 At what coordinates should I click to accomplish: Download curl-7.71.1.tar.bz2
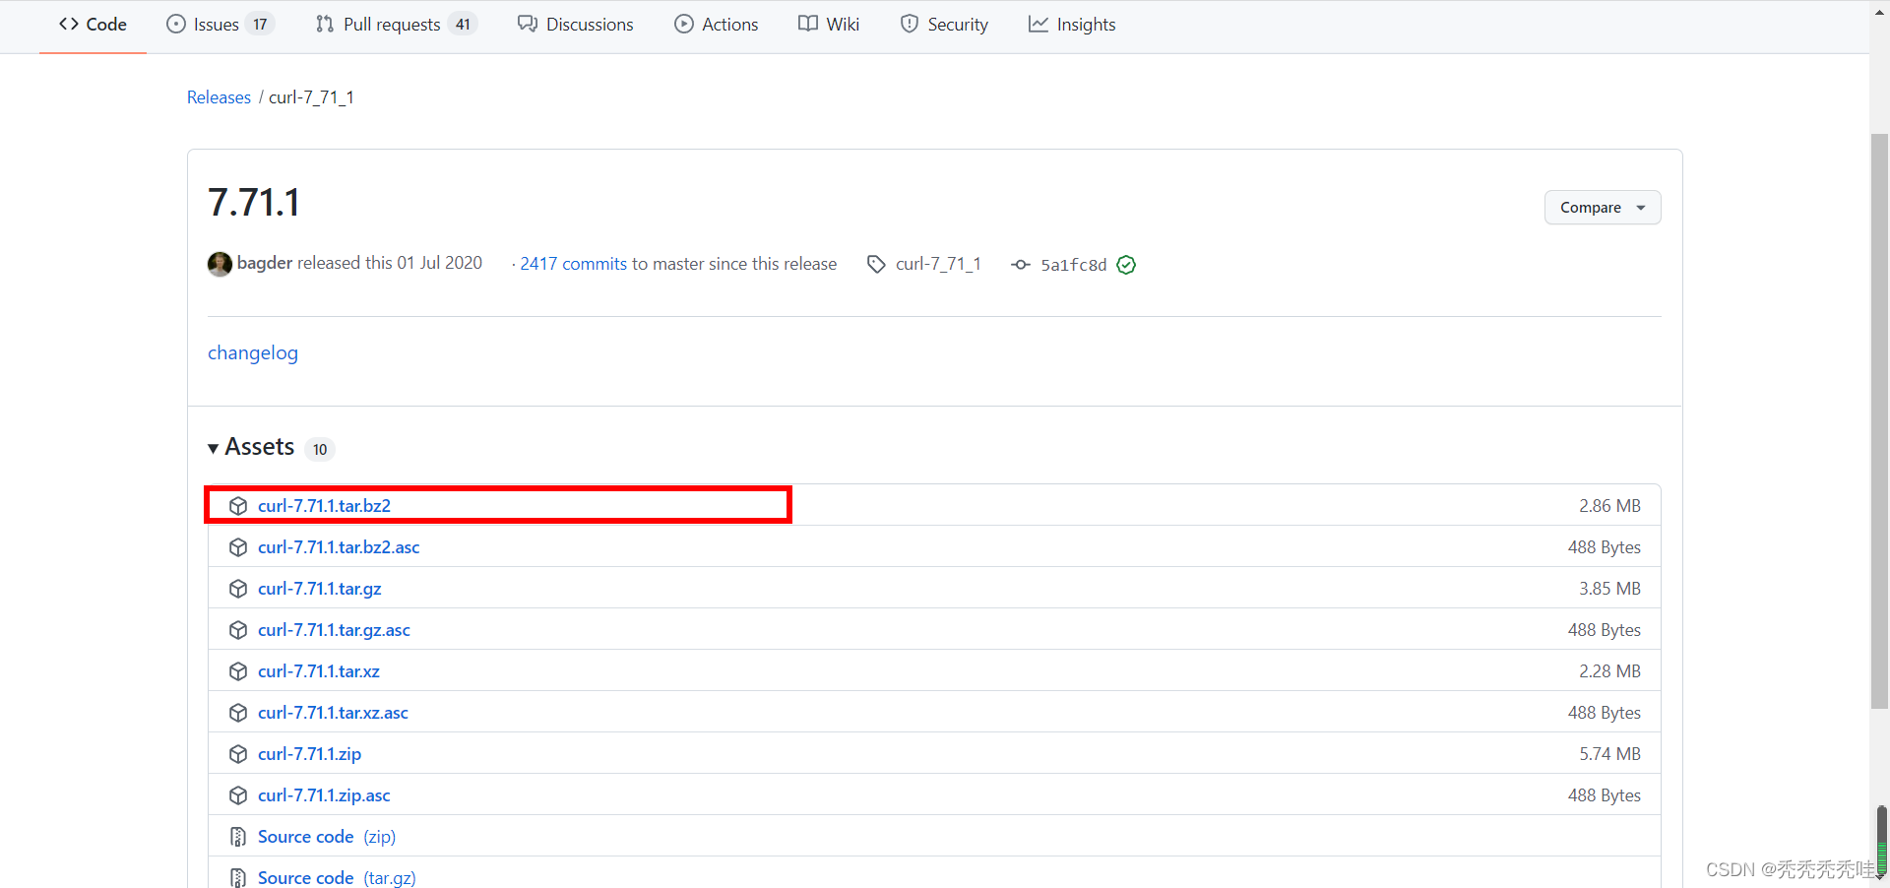[x=324, y=506]
